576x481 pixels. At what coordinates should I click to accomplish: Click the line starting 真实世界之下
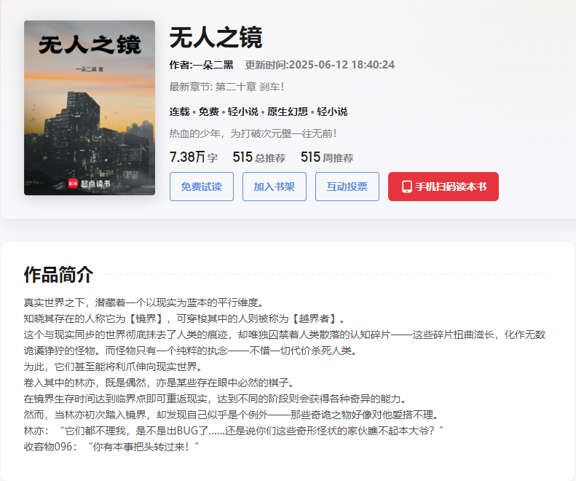click(144, 302)
